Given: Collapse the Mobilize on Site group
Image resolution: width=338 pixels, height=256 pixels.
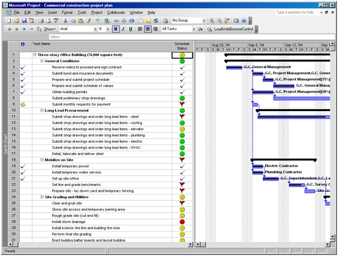Looking at the screenshot, I should pyautogui.click(x=42, y=160).
